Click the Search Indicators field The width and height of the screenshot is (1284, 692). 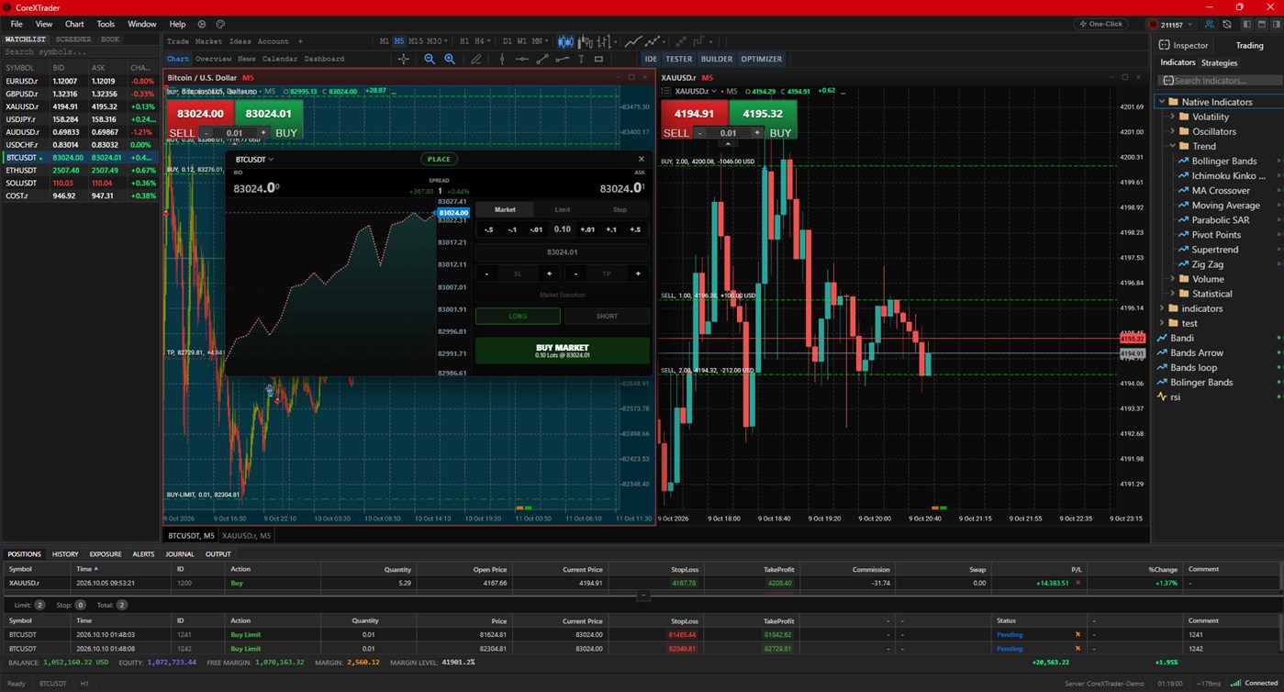point(1222,81)
